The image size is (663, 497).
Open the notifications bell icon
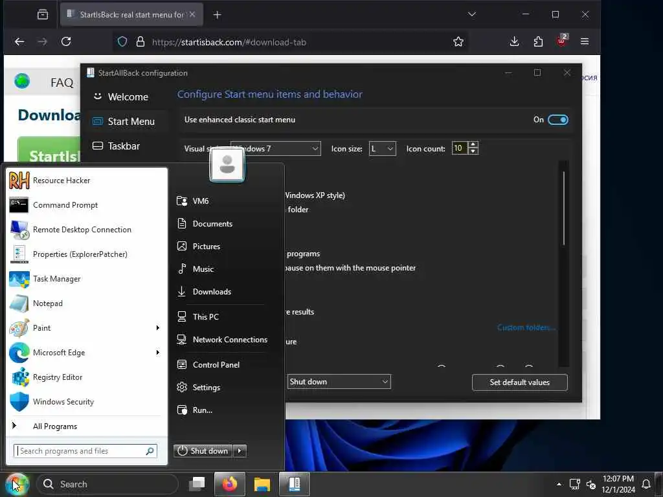(x=646, y=484)
